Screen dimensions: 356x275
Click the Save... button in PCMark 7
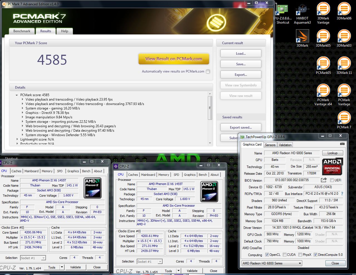[x=241, y=64]
